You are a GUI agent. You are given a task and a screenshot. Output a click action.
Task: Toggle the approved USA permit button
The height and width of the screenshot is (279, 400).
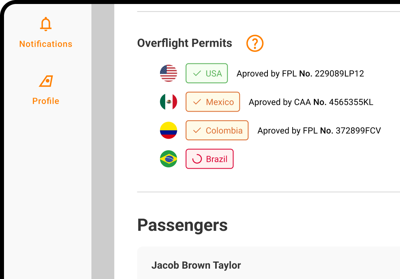[x=207, y=73]
